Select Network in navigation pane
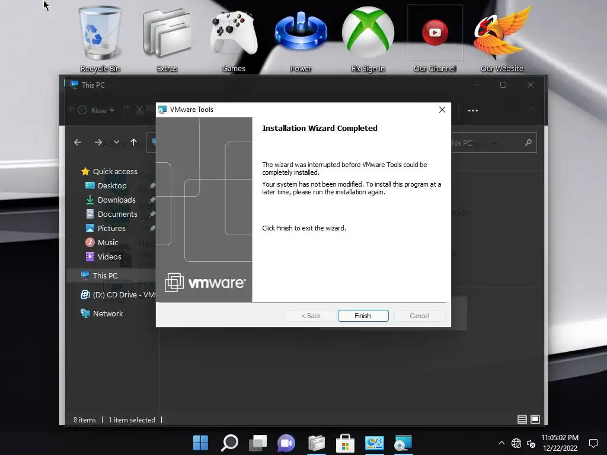This screenshot has width=607, height=455. (x=101, y=314)
